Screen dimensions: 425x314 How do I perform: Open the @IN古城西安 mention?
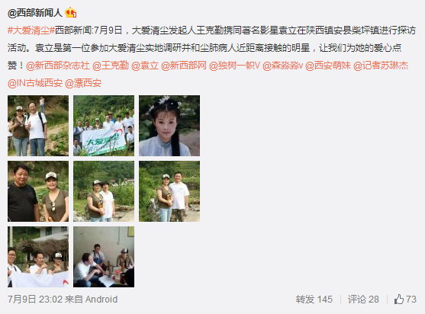click(x=35, y=83)
